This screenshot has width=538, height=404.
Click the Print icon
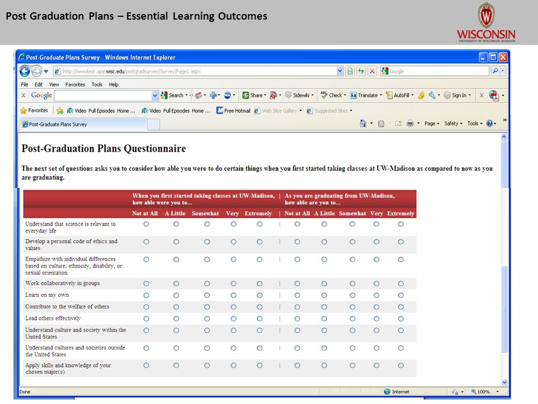point(410,123)
